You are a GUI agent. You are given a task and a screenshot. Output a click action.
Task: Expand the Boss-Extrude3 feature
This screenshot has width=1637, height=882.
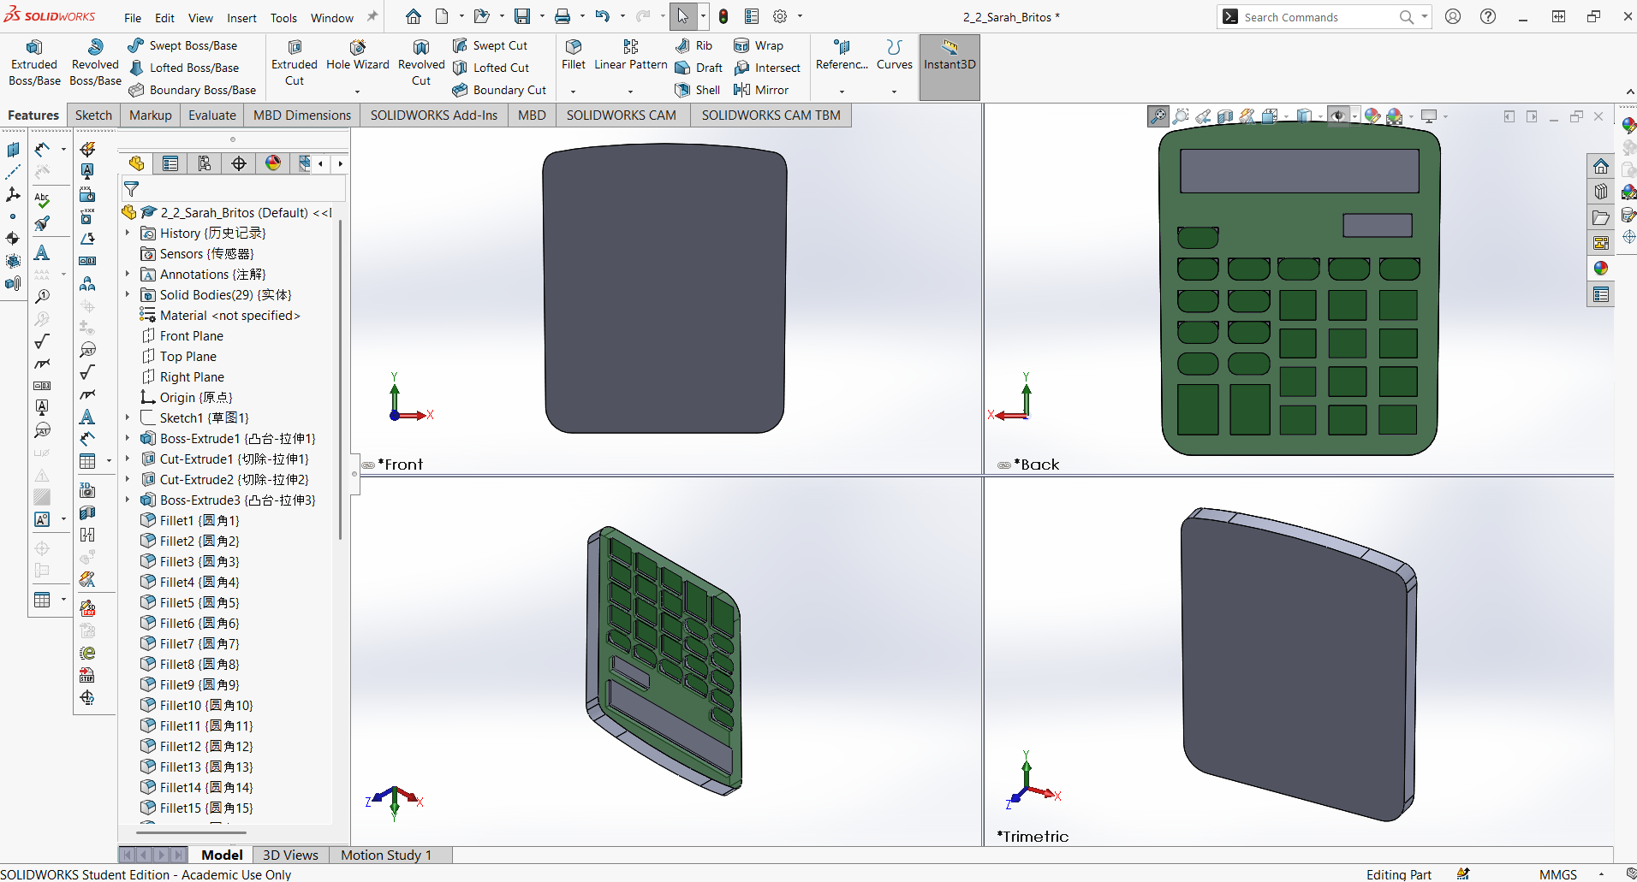[x=128, y=500]
